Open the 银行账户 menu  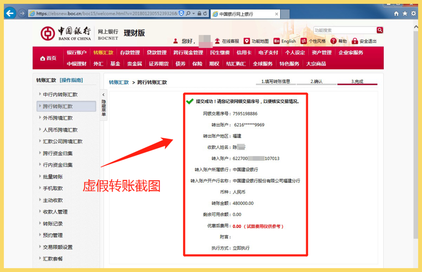tap(77, 52)
